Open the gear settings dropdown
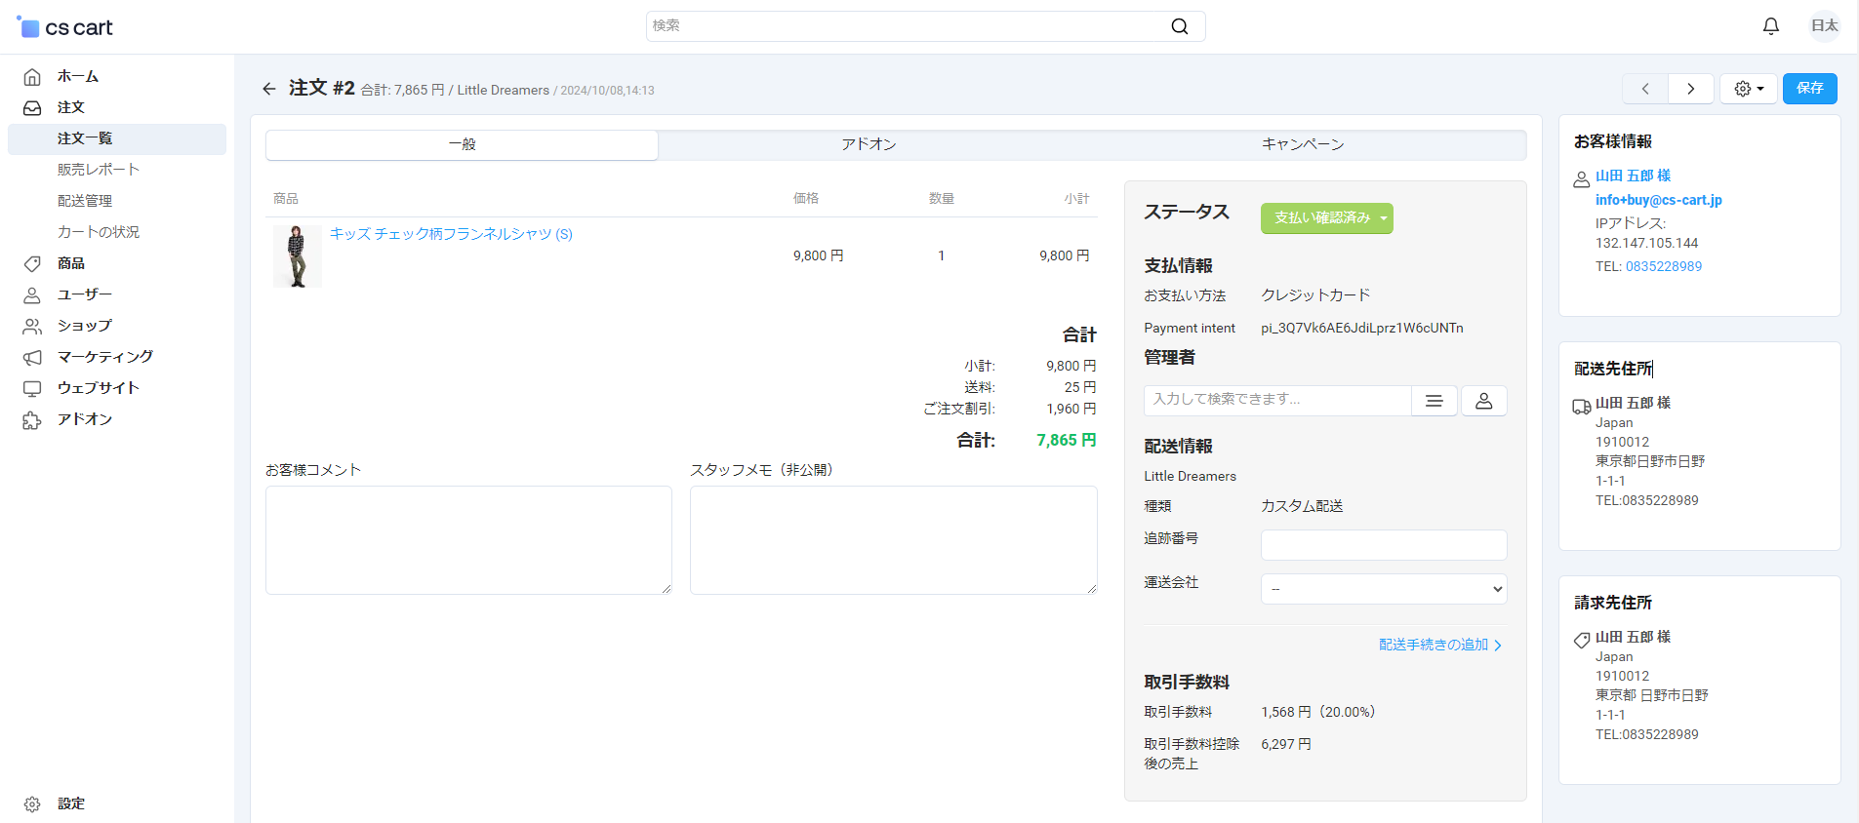This screenshot has width=1859, height=823. click(x=1748, y=89)
